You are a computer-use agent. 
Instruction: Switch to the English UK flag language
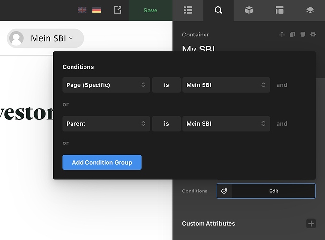click(82, 10)
